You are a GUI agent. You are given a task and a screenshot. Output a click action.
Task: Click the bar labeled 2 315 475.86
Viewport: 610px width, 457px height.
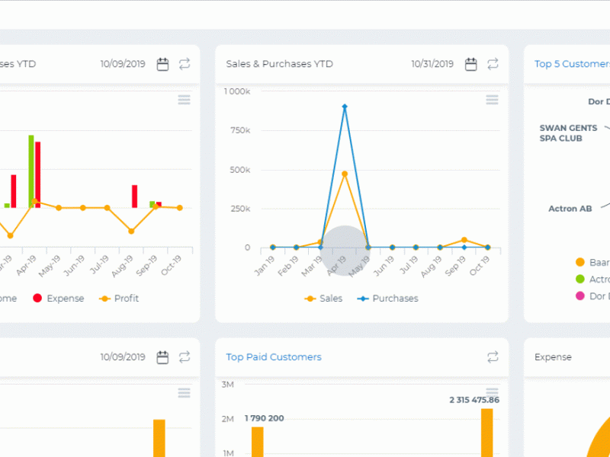pyautogui.click(x=487, y=433)
